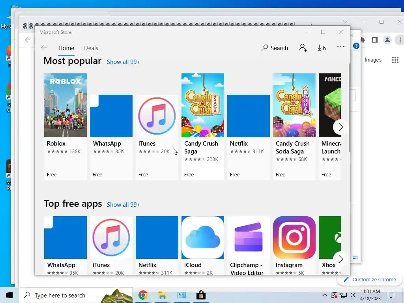Open Microsoft Store from the taskbar
404x303 pixels.
201,295
